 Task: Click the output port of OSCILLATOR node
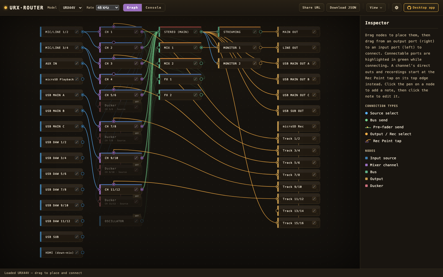(x=142, y=221)
